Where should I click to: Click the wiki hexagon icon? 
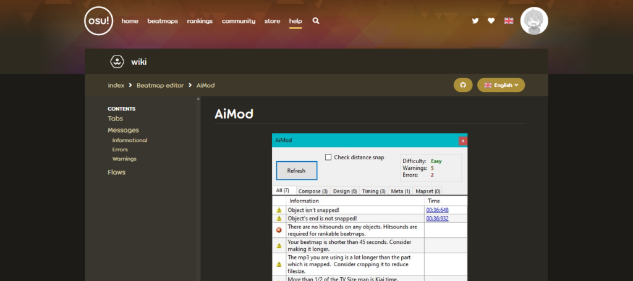117,62
